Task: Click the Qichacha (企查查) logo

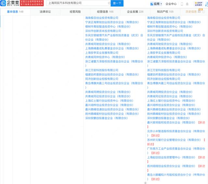Action: click(10, 3)
